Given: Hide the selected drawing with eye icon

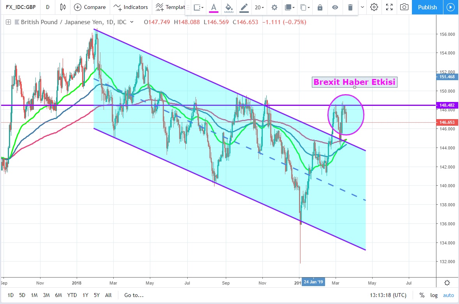Looking at the screenshot, I should point(335,7).
